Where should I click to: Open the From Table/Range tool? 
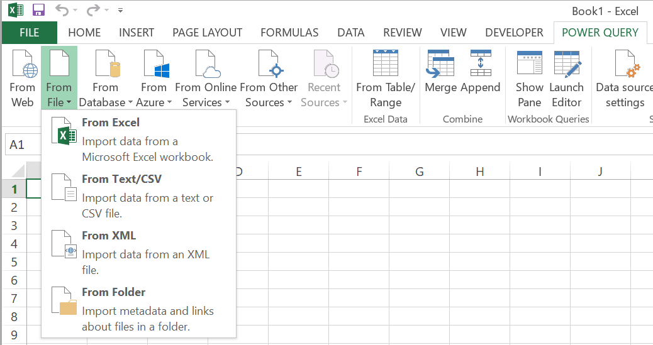pos(386,79)
